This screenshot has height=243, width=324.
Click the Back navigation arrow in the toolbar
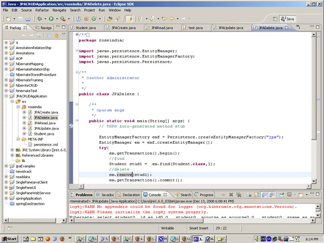tap(171, 18)
